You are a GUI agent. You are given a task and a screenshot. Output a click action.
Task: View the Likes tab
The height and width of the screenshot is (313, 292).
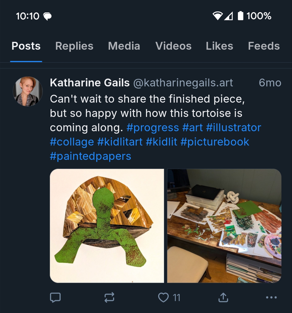coord(219,46)
